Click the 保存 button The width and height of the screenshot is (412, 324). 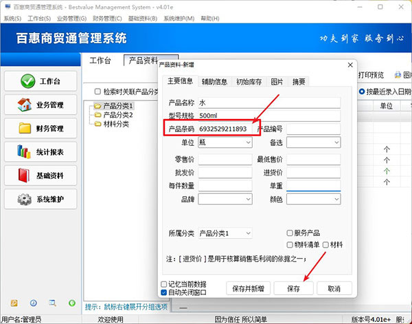tap(293, 288)
